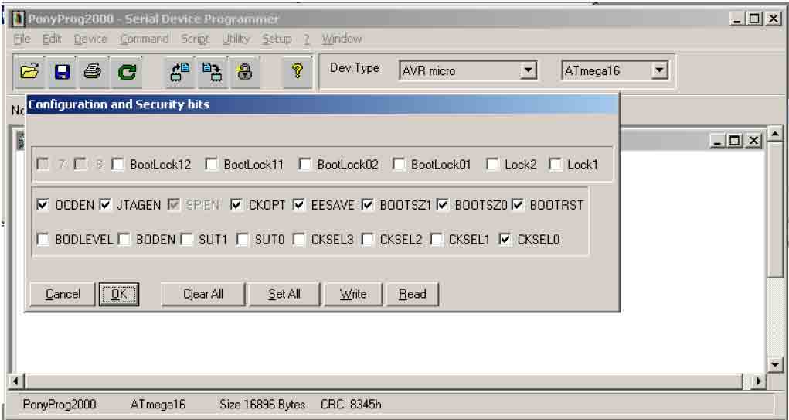Click the printer icon in toolbar
Image resolution: width=789 pixels, height=420 pixels.
93,72
